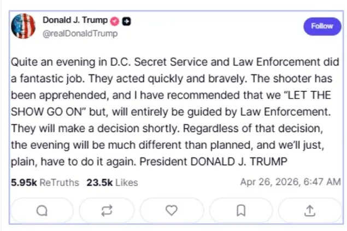Click the pink verified checkmark badge

click(115, 21)
